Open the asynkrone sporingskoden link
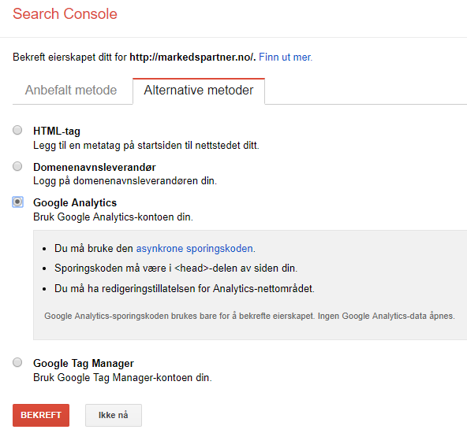The image size is (467, 437). click(196, 248)
